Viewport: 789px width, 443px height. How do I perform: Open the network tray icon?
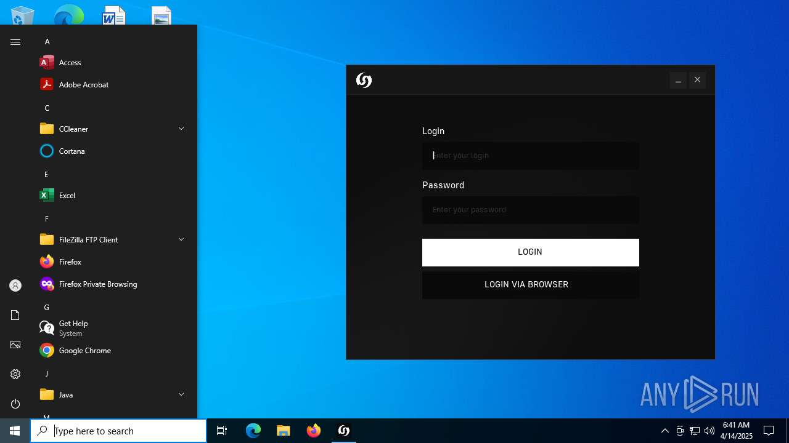pyautogui.click(x=695, y=431)
